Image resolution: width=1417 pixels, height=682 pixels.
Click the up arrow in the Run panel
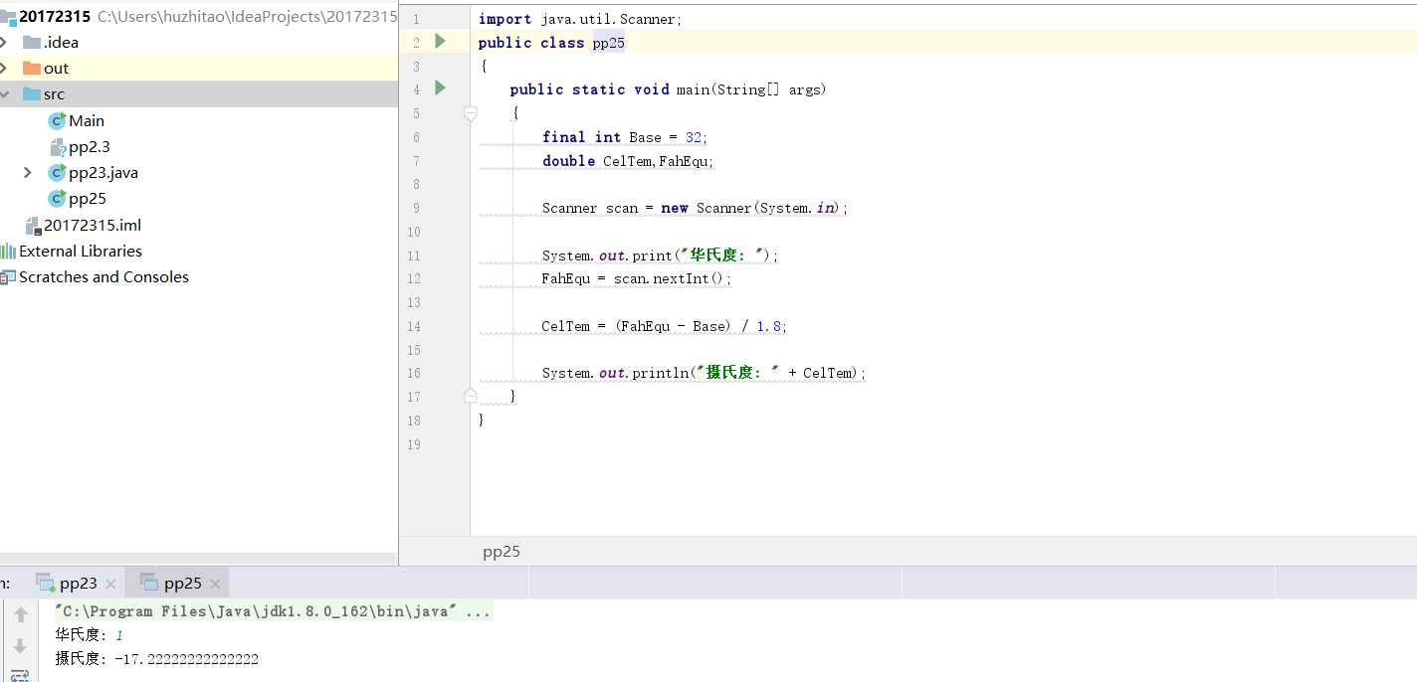coord(20,615)
